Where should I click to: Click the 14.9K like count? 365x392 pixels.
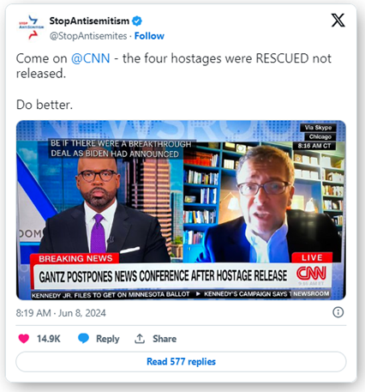[x=49, y=339]
